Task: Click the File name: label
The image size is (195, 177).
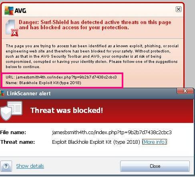Action: [13, 133]
